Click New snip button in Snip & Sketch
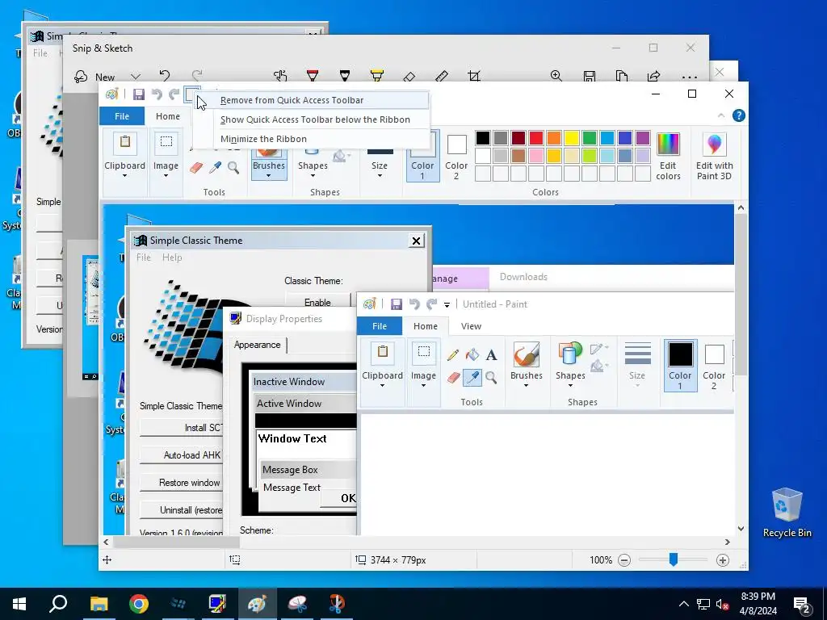Screen dimensions: 827x620 (x=94, y=77)
